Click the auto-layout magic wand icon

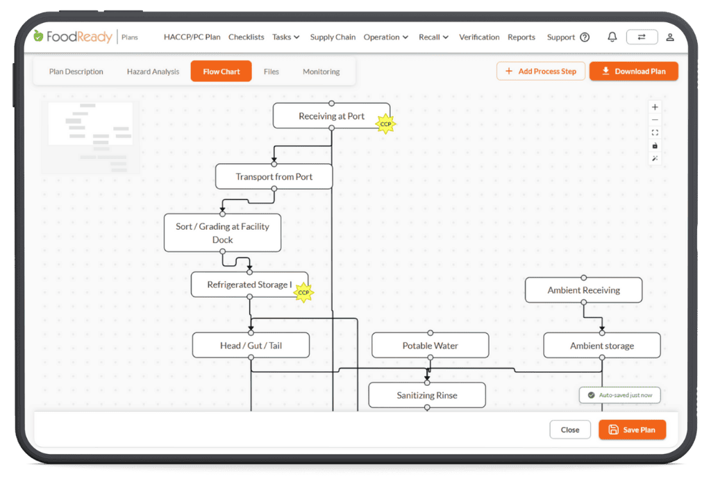click(x=655, y=158)
